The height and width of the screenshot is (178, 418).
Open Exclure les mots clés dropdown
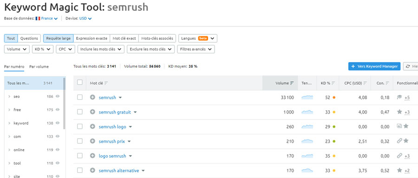coord(150,49)
